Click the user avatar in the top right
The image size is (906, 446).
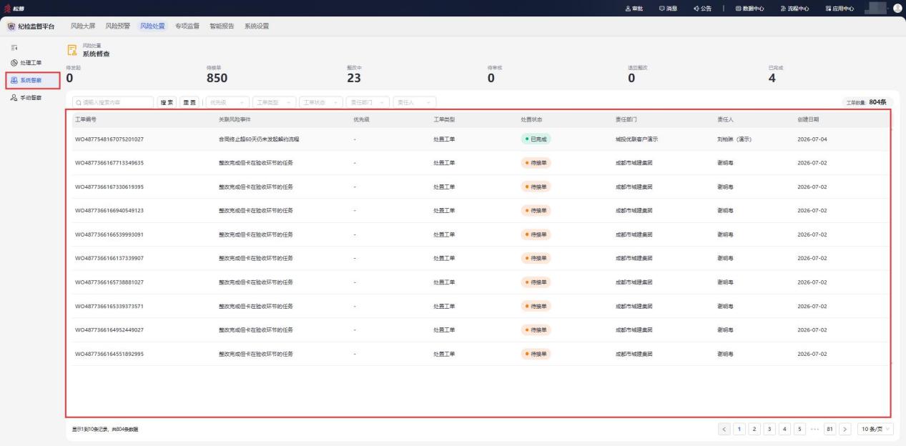click(897, 8)
